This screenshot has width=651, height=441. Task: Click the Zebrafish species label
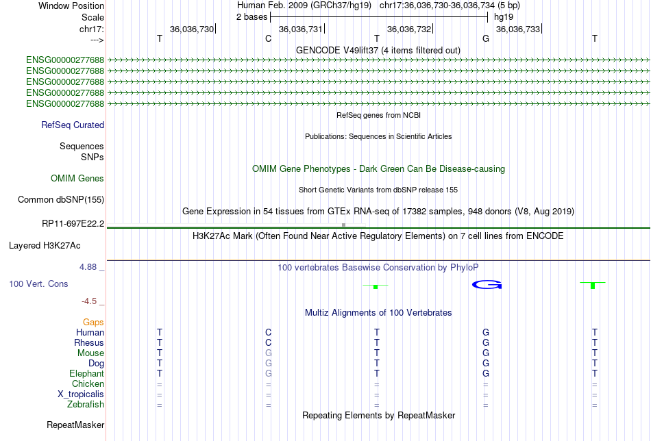coord(86,404)
